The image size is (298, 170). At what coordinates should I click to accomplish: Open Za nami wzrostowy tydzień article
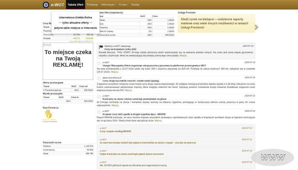[x=148, y=143]
